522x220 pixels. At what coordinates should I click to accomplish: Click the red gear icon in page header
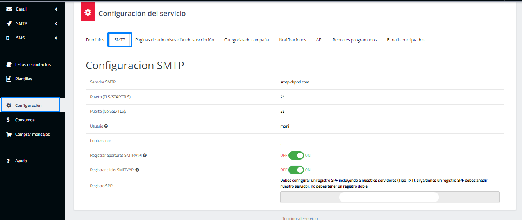coord(88,12)
